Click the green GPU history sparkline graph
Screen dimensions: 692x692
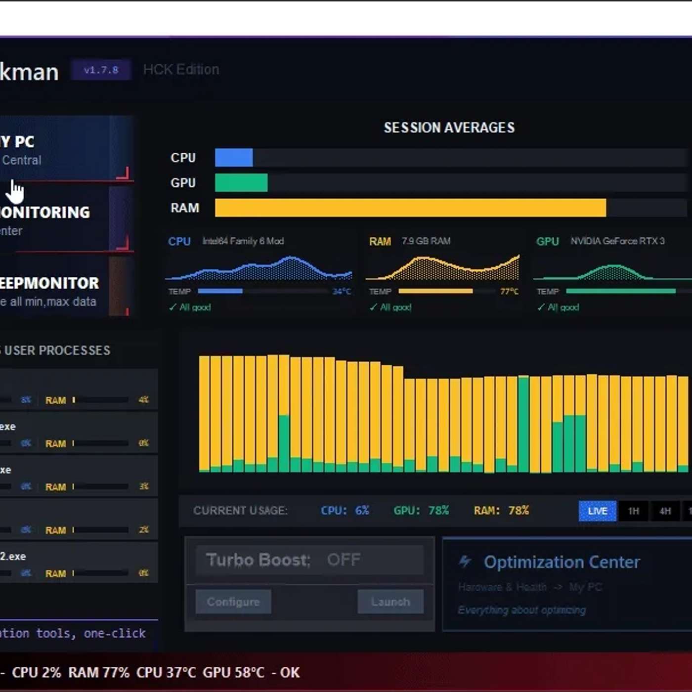(x=613, y=272)
